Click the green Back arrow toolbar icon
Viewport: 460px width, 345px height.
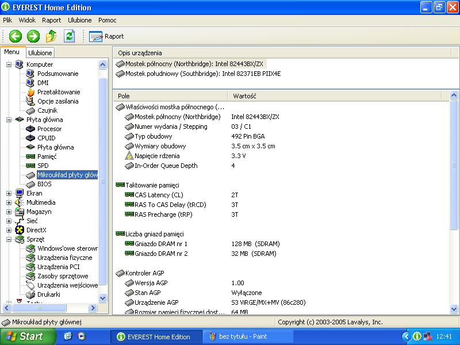pos(16,36)
